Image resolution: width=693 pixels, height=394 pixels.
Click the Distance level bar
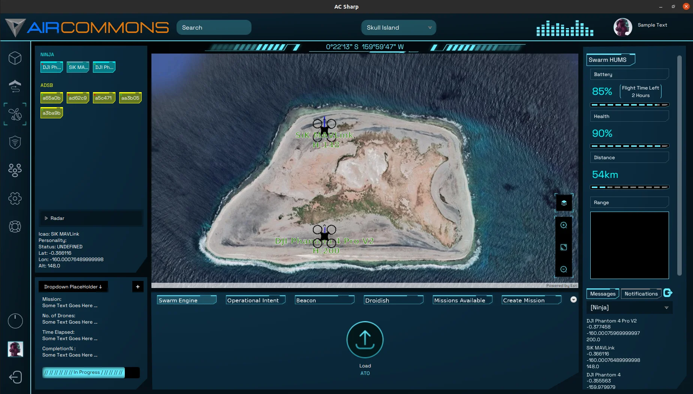pyautogui.click(x=629, y=187)
